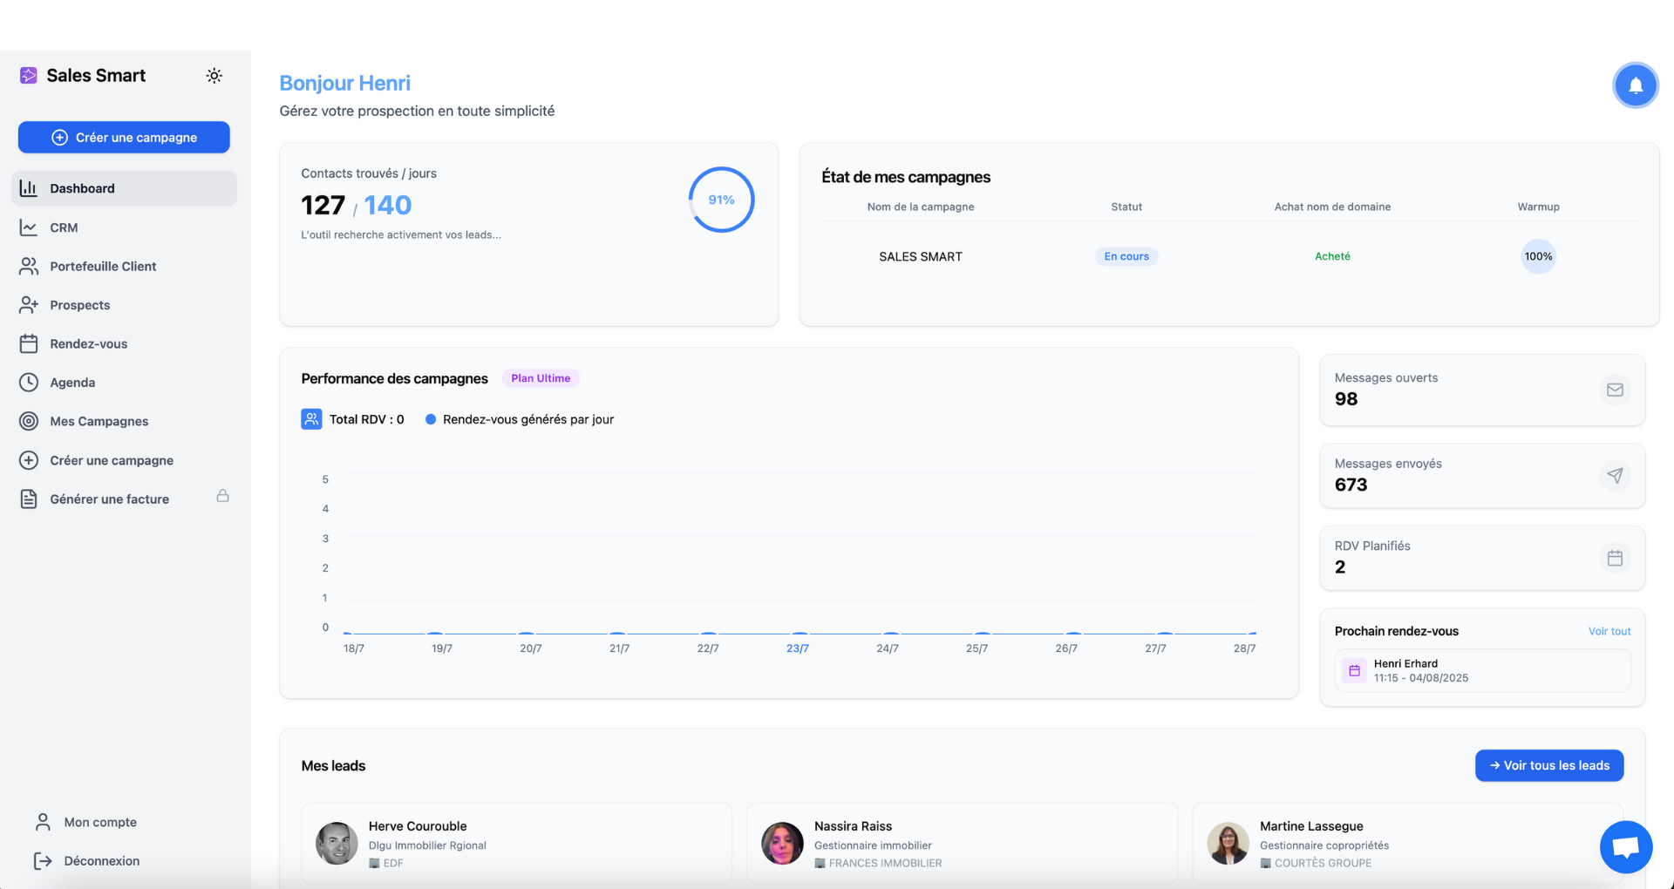Open notifications bell

coord(1636,85)
